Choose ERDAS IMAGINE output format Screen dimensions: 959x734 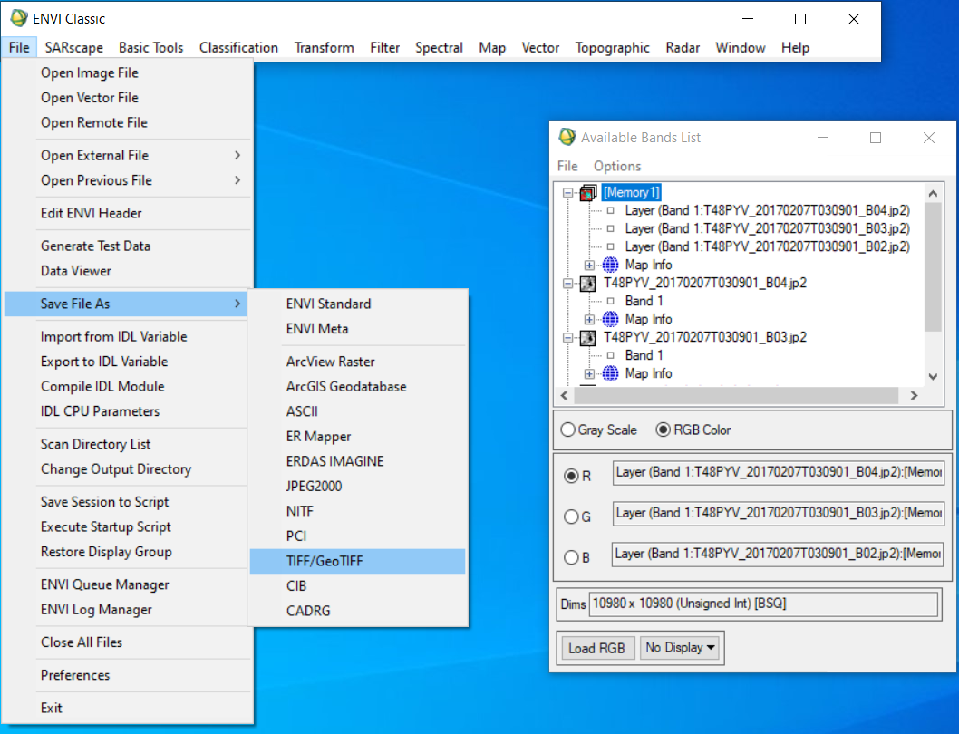357,461
